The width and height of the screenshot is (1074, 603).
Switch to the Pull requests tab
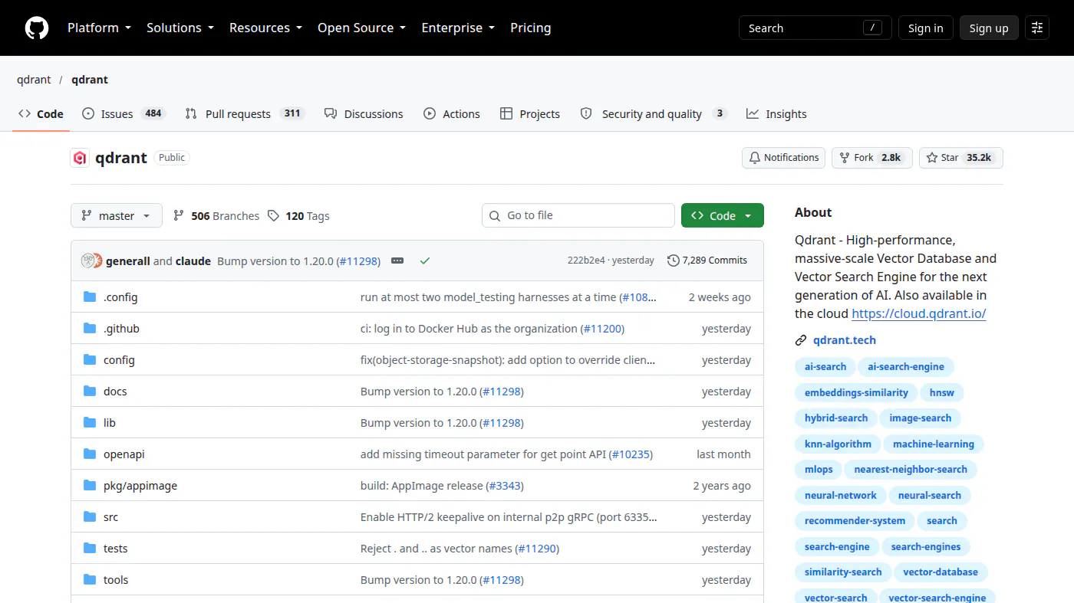[x=245, y=114]
